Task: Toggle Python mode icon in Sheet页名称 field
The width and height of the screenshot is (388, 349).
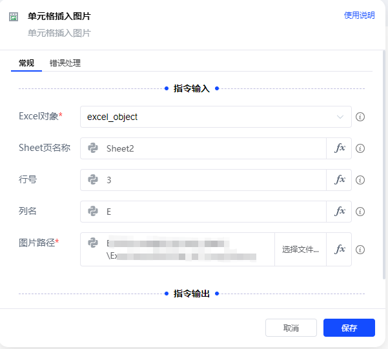Action: click(x=93, y=148)
